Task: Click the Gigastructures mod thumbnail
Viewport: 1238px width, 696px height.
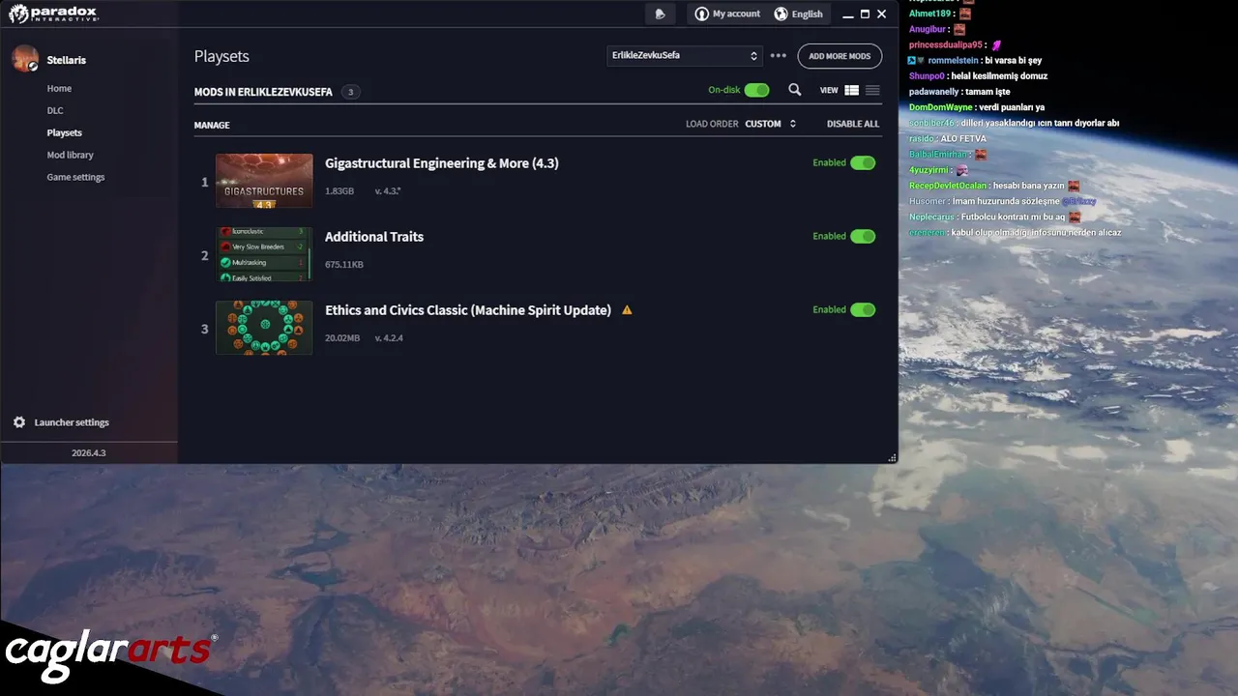Action: (264, 181)
